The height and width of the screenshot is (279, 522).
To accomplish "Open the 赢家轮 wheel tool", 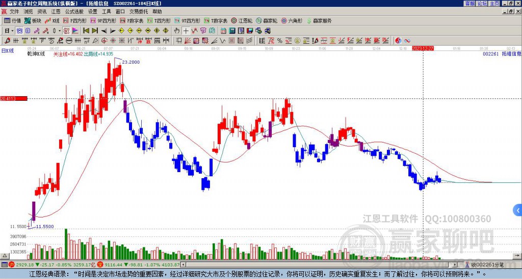I will pos(267,20).
